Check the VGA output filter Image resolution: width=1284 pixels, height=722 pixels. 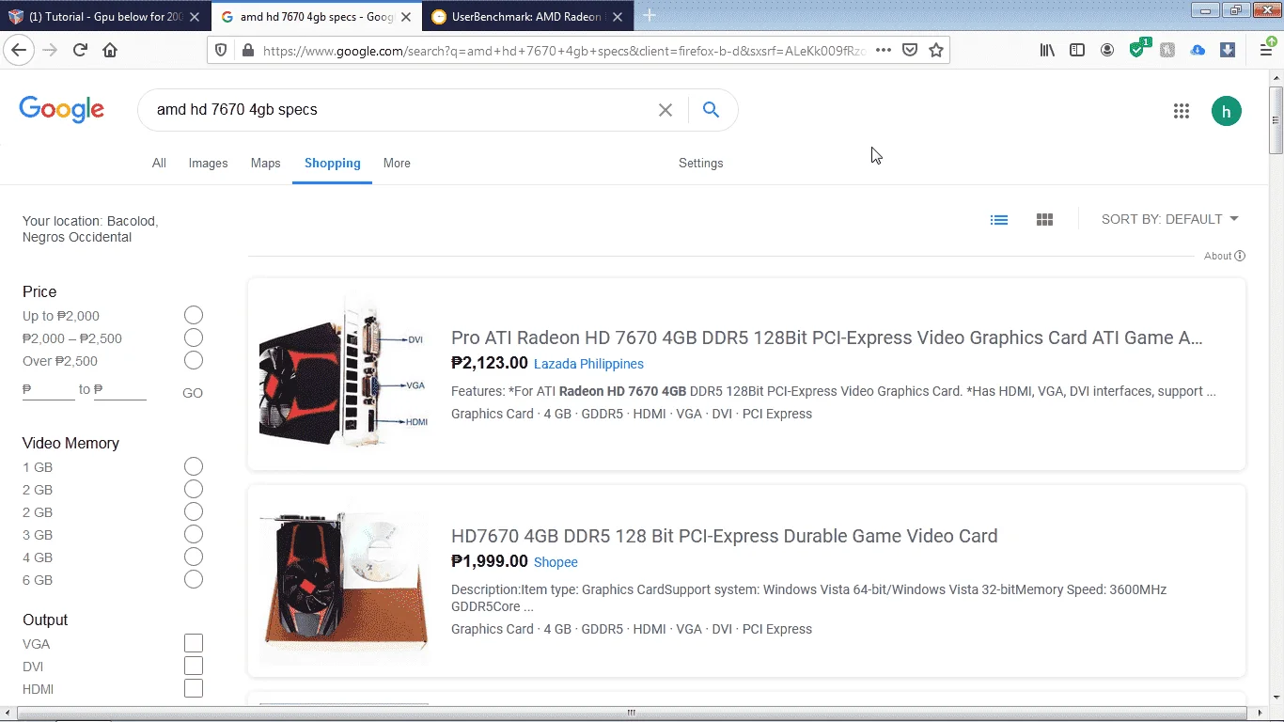point(194,644)
